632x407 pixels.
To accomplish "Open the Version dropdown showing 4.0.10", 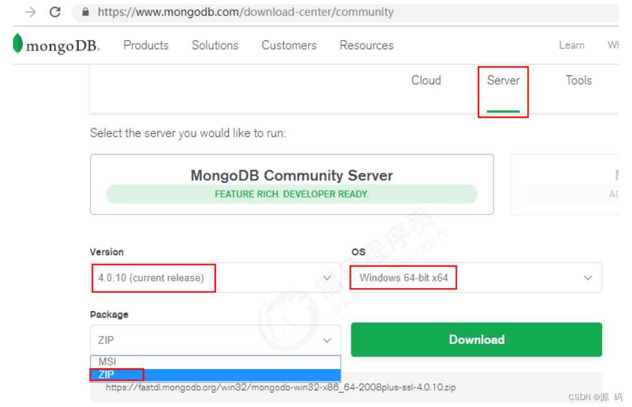I will point(216,278).
